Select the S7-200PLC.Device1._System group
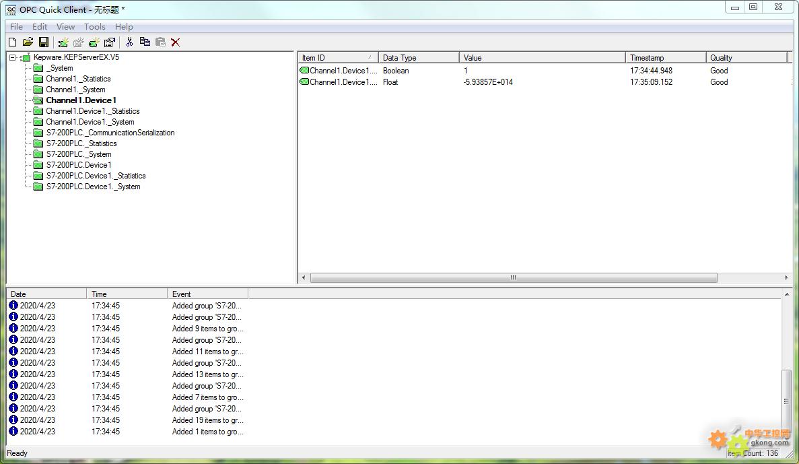The width and height of the screenshot is (799, 464). click(94, 187)
